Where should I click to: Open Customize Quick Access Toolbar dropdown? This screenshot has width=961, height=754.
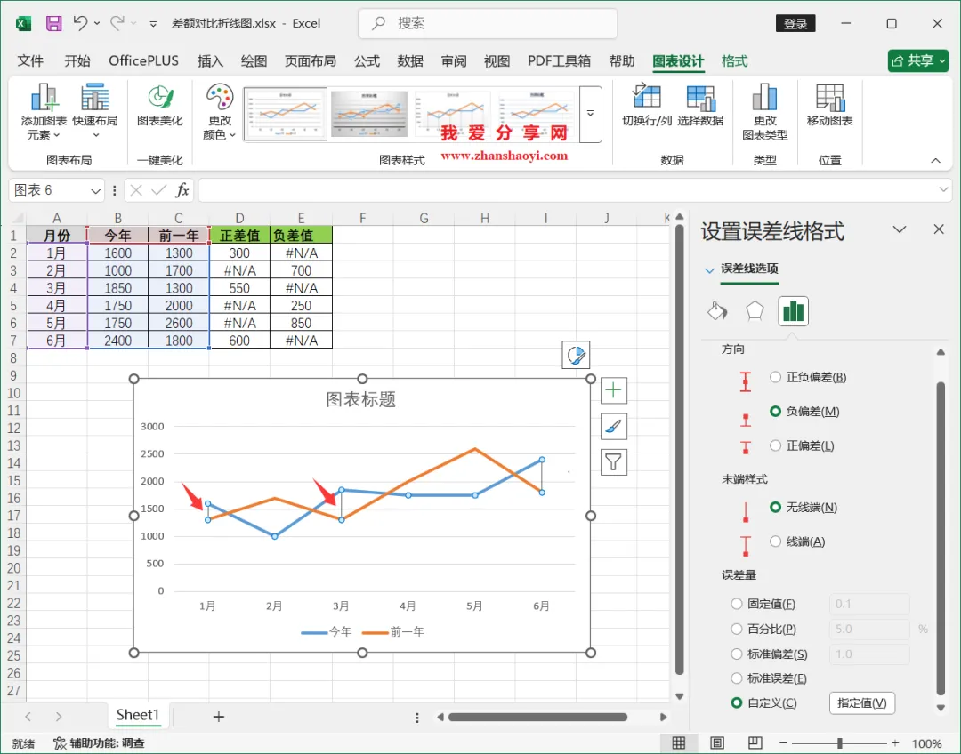point(153,24)
